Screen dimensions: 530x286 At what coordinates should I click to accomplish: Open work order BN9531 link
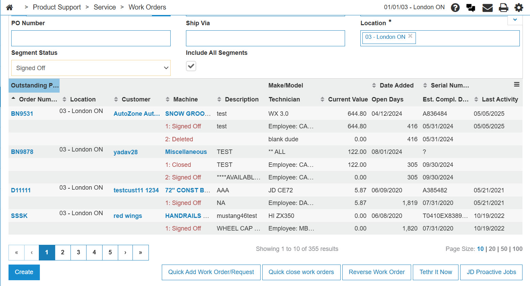[x=22, y=114]
